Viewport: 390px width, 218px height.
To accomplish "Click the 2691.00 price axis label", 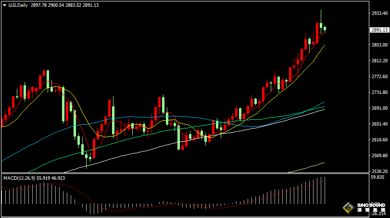I will point(379,108).
